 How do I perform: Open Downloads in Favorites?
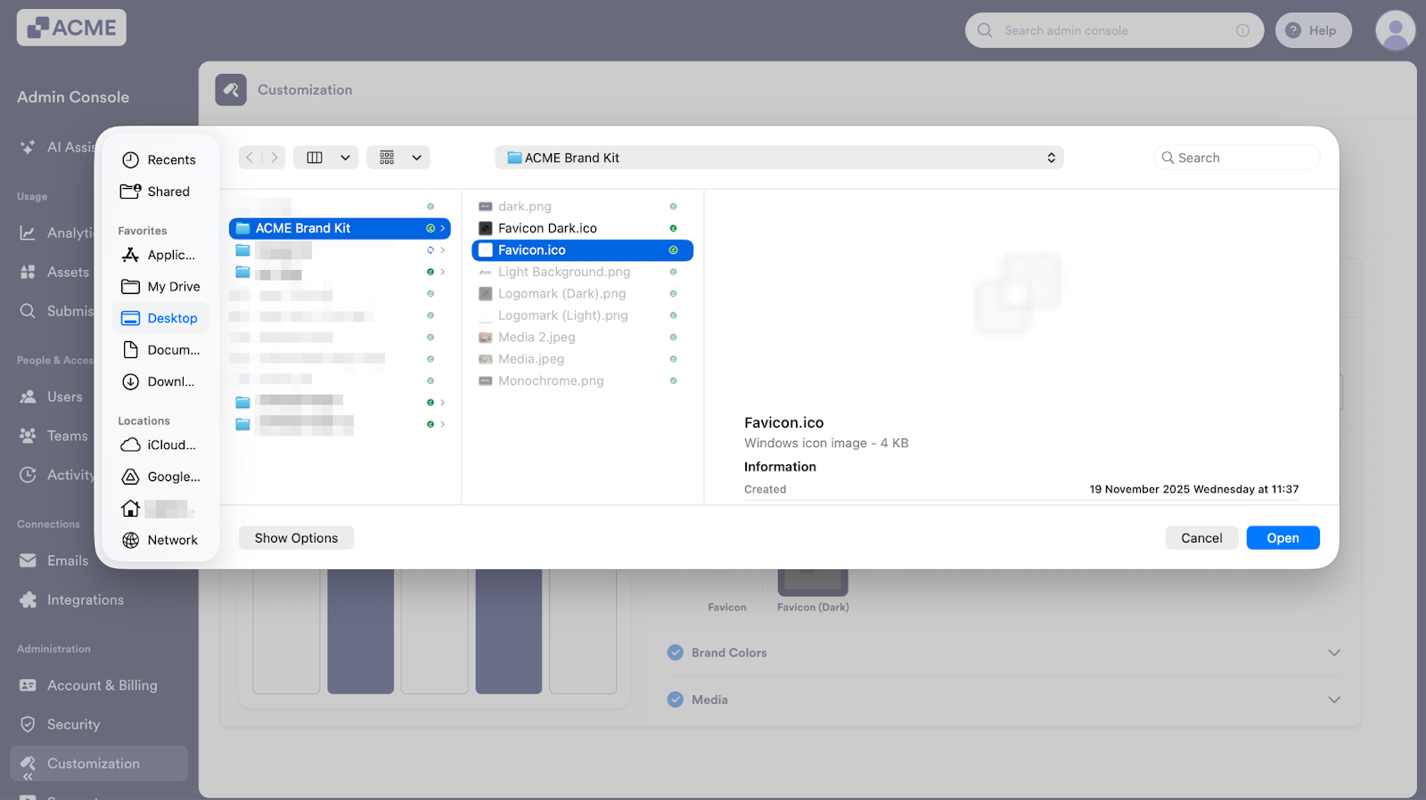[160, 382]
